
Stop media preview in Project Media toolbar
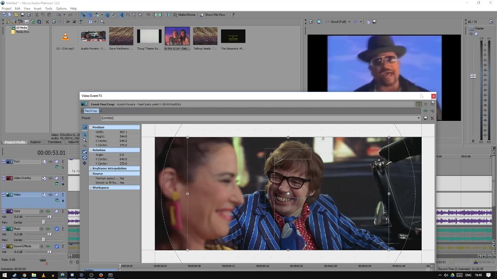point(74,22)
